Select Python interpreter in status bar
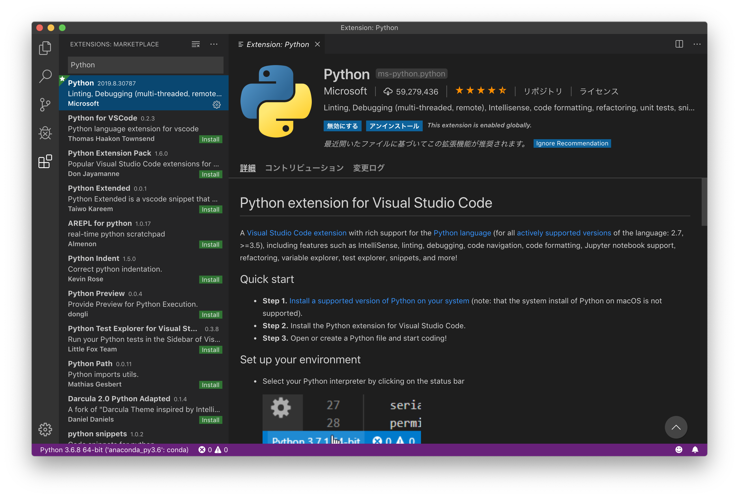 114,449
